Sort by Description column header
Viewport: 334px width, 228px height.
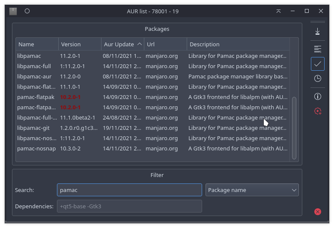238,44
